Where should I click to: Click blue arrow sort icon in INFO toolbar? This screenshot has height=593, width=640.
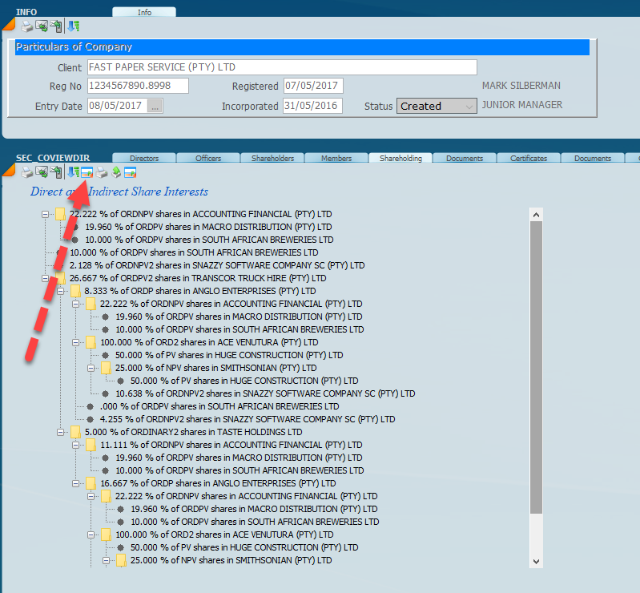pyautogui.click(x=73, y=26)
